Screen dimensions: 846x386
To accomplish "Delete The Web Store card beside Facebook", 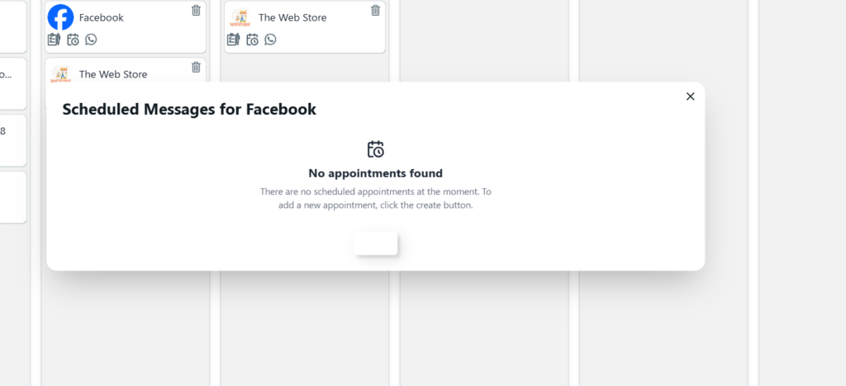I will point(376,10).
